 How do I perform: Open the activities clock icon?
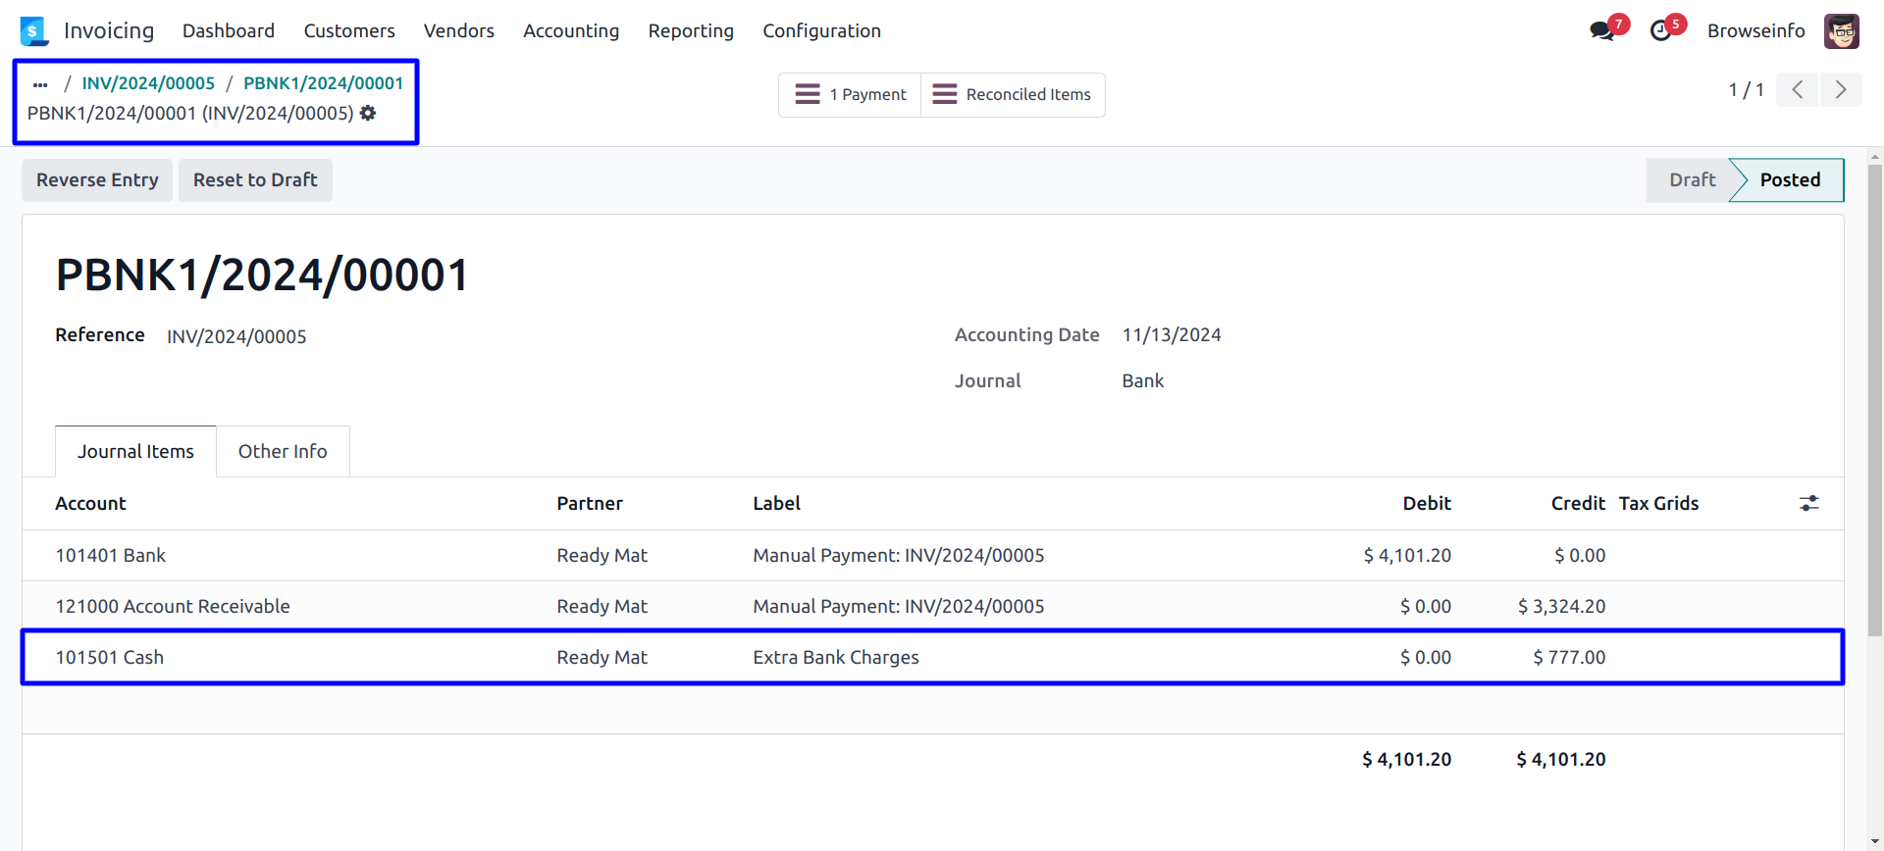(1660, 31)
